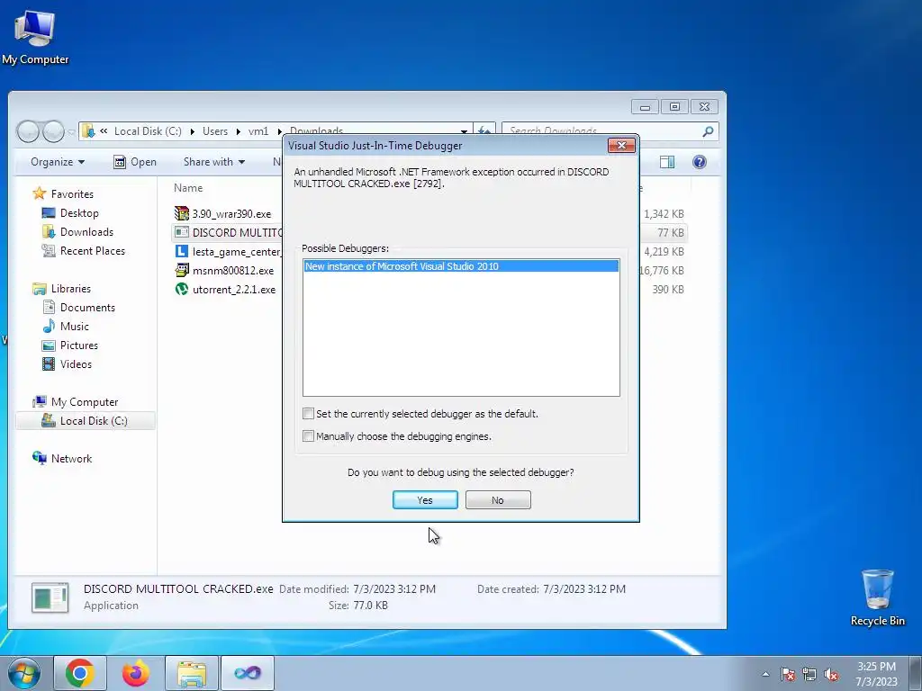Launch Google Chrome from the taskbar

pyautogui.click(x=80, y=673)
